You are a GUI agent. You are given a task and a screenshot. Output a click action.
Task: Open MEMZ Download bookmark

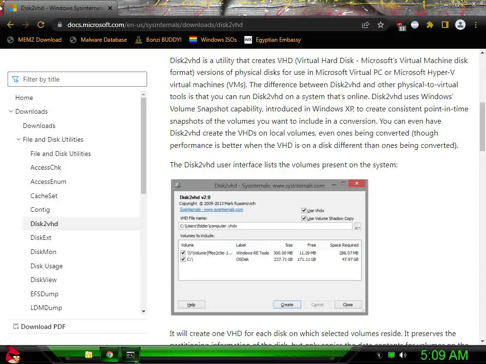[x=34, y=40]
